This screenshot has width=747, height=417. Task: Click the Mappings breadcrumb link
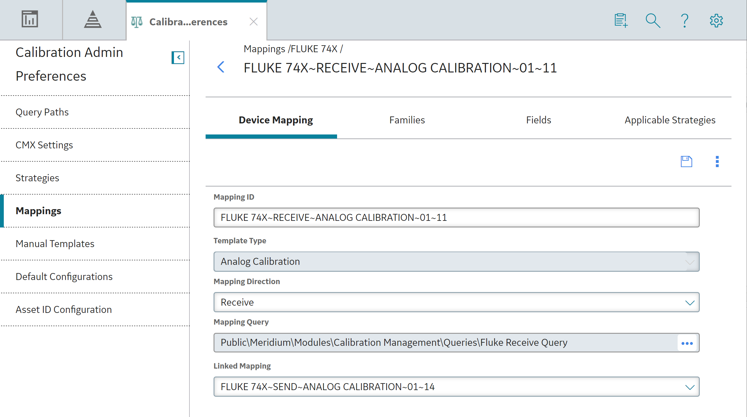pyautogui.click(x=265, y=49)
